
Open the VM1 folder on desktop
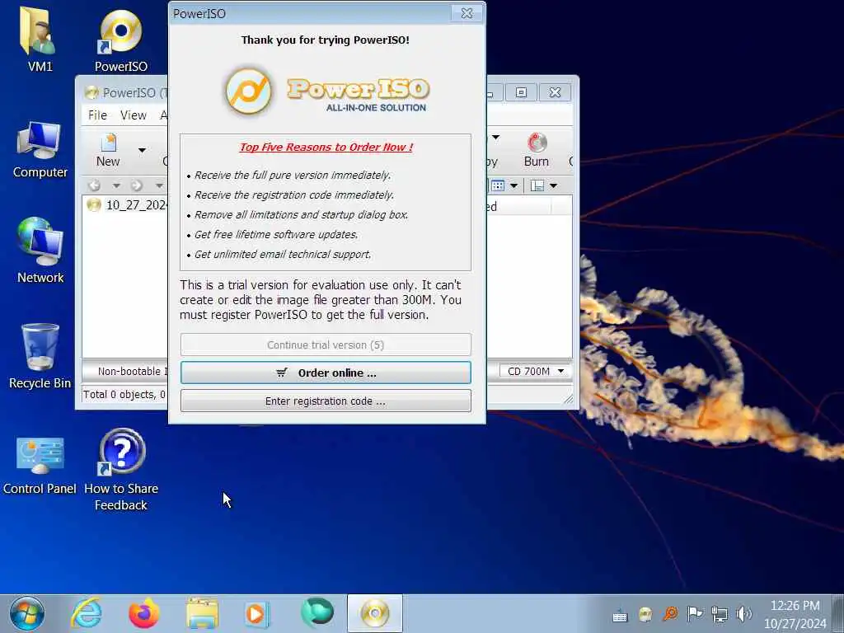coord(40,39)
